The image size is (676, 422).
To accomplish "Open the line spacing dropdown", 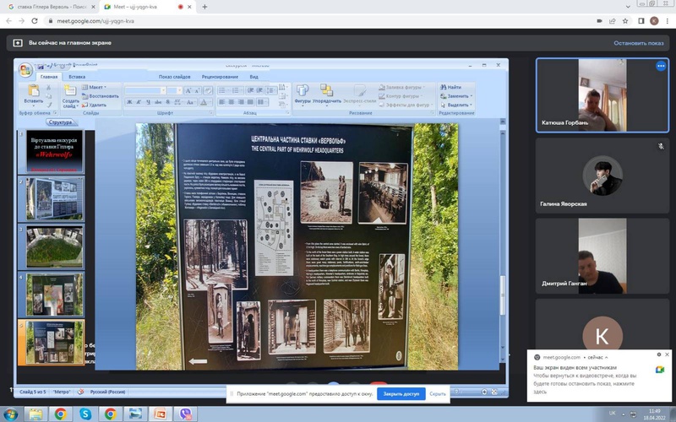I will coord(271,90).
